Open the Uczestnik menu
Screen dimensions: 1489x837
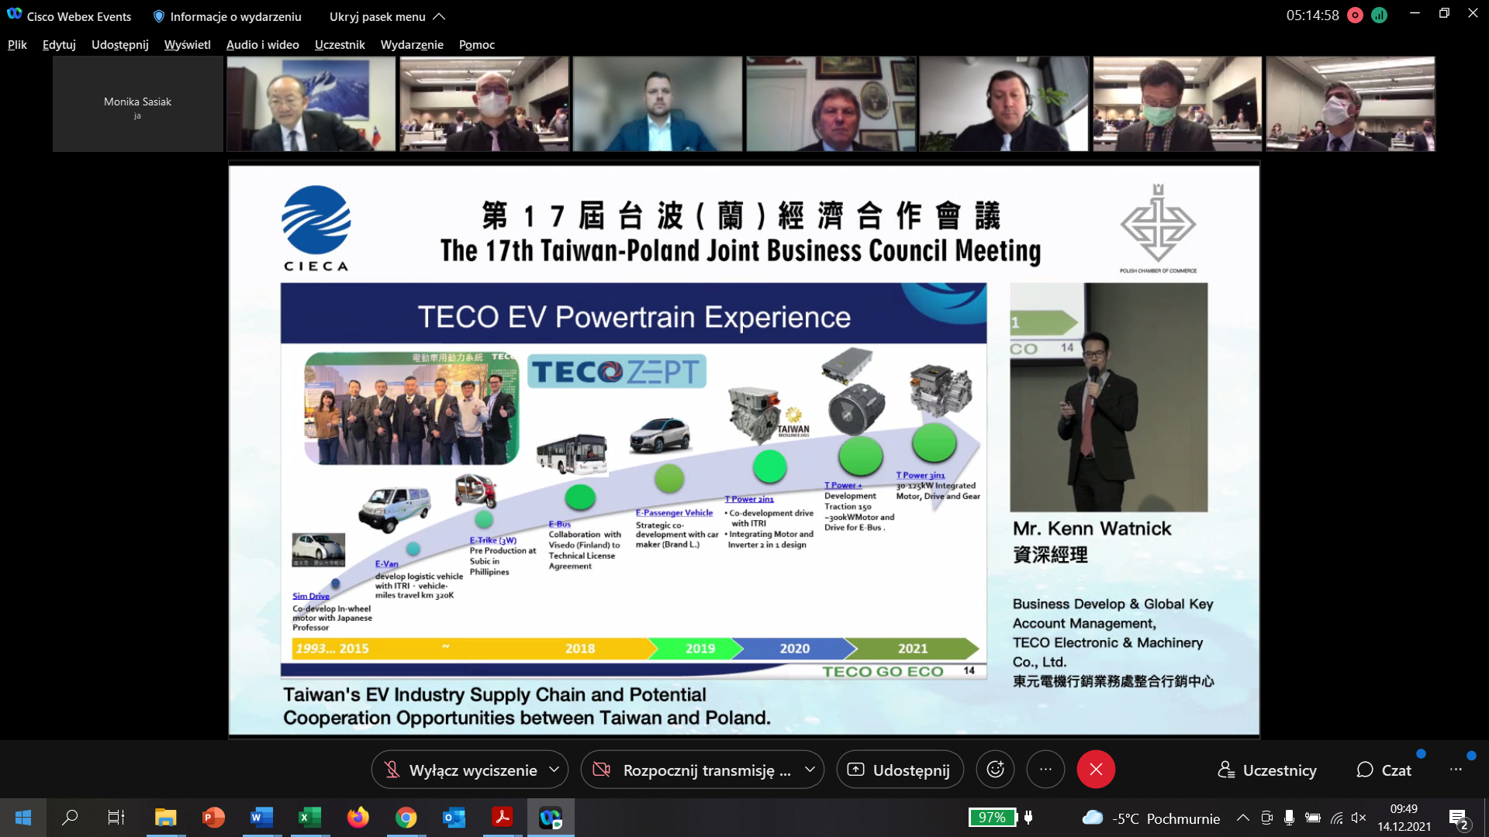click(339, 45)
